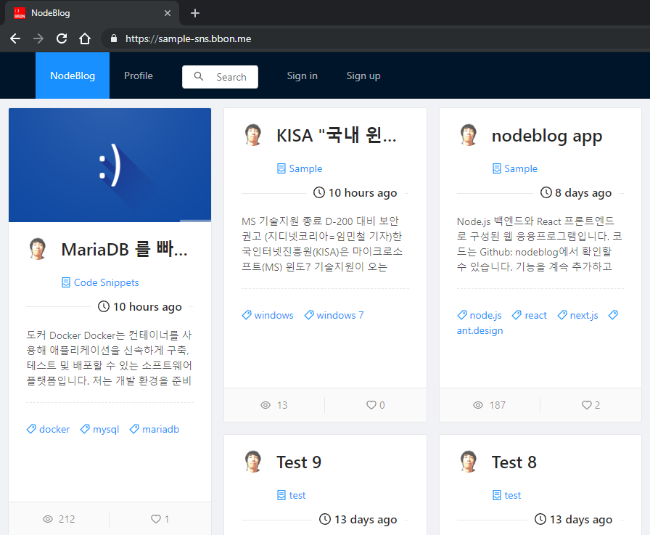650x535 pixels.
Task: Click the eye views icon on MariaDB post
Action: click(48, 519)
